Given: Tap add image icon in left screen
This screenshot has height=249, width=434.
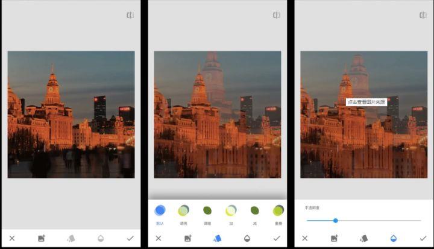Looking at the screenshot, I should (x=41, y=238).
